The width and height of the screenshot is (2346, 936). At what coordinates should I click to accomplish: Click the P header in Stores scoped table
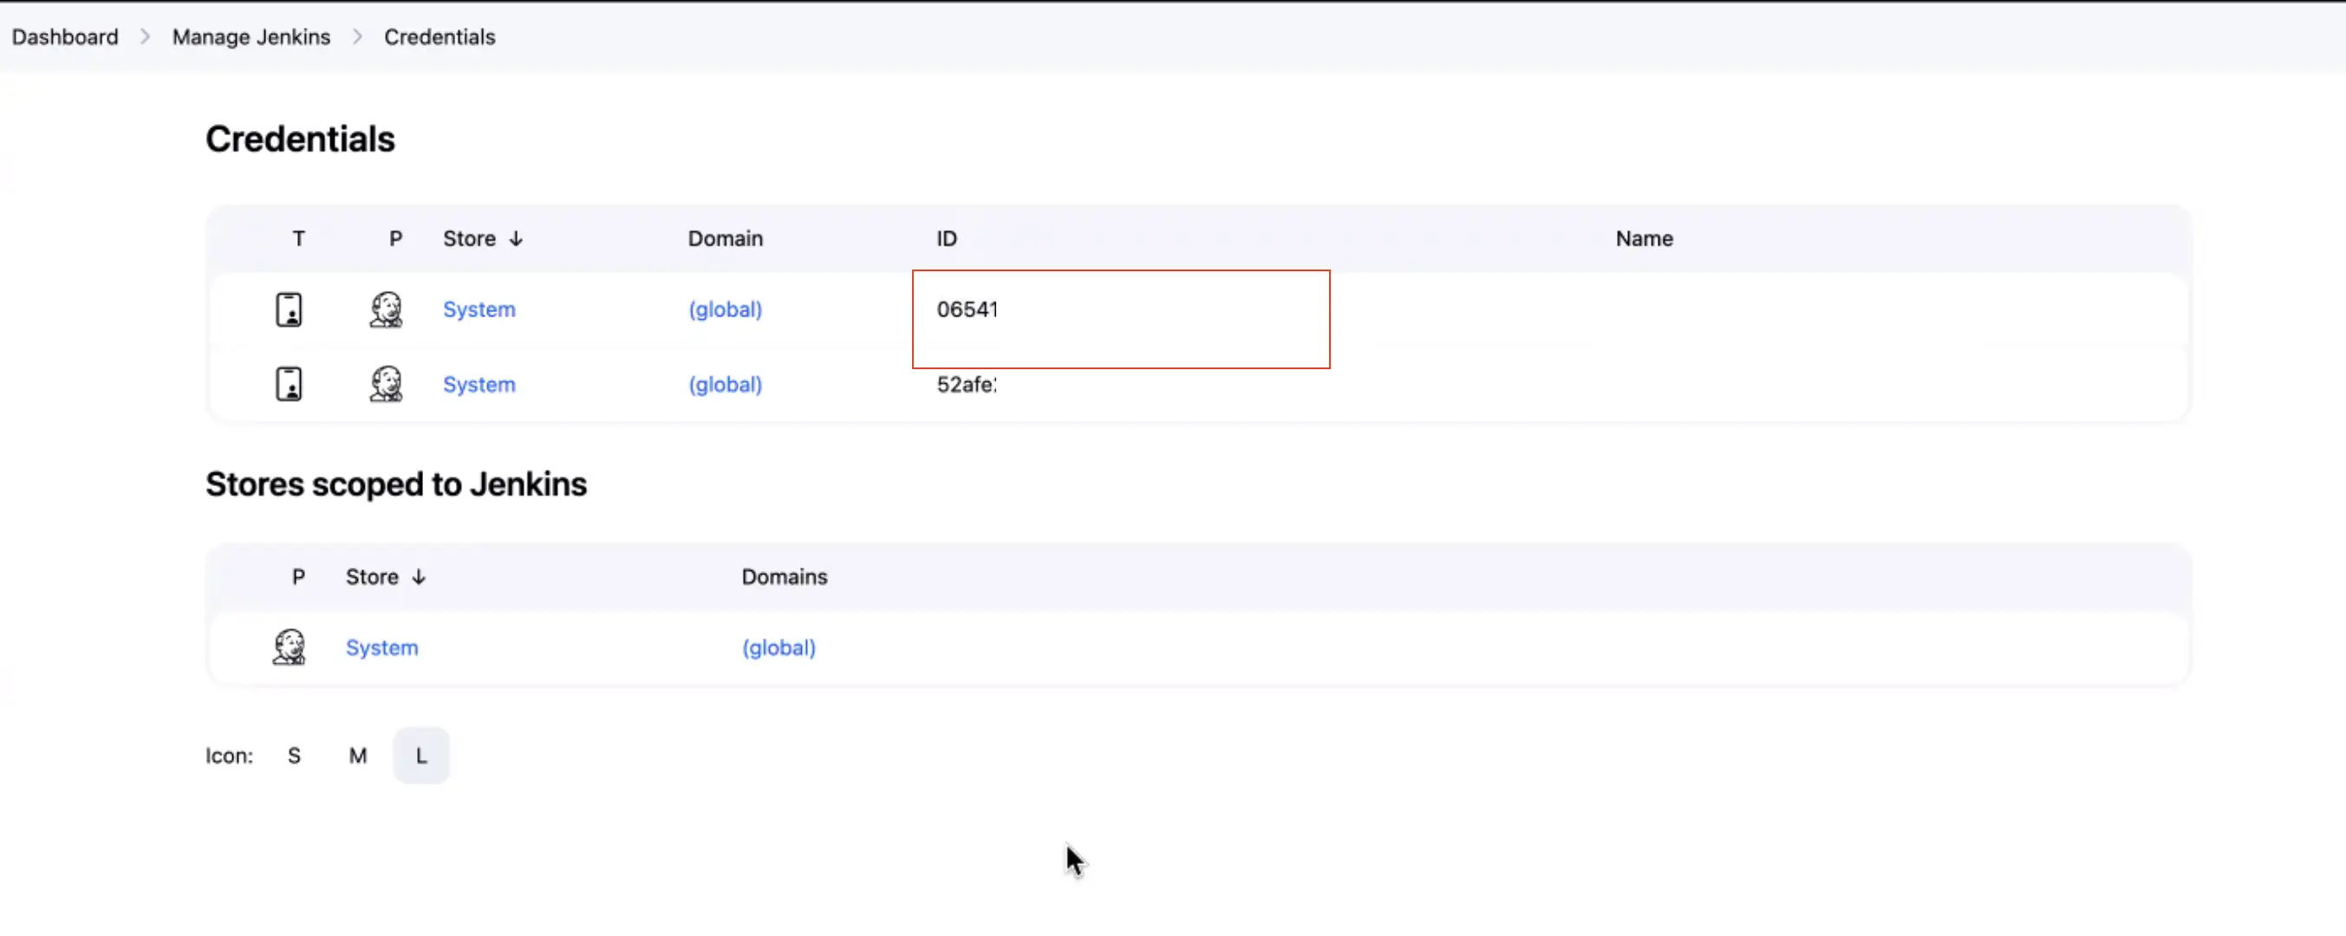point(298,577)
